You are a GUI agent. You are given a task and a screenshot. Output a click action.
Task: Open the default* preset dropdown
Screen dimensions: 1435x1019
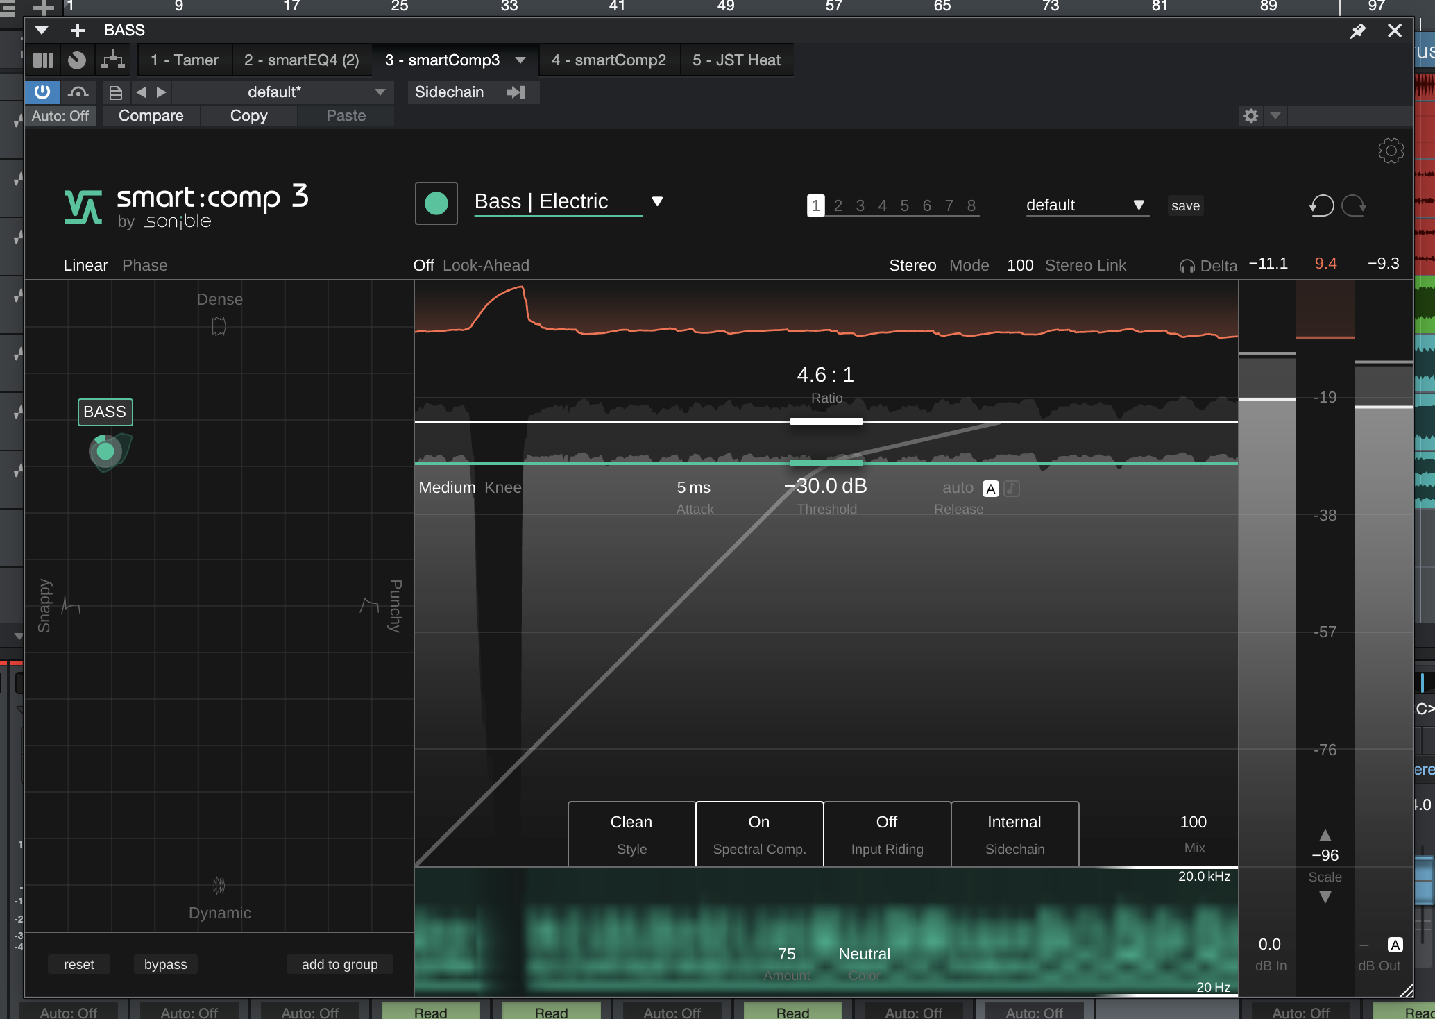[282, 92]
